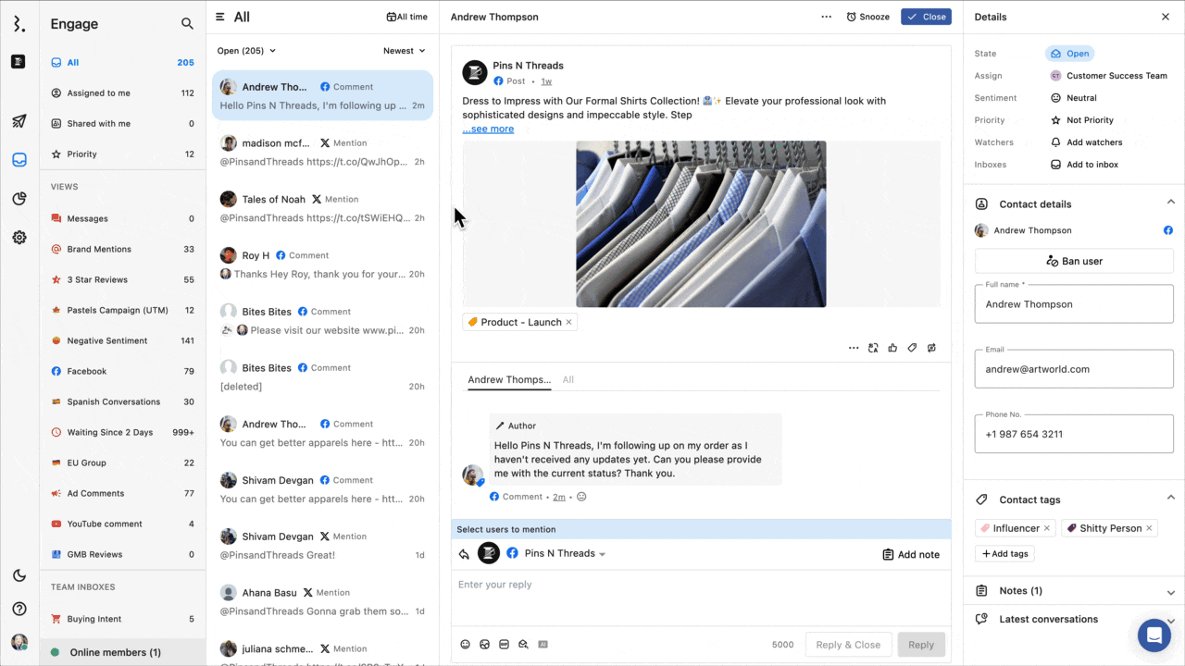
Task: Open the Newest sort dropdown
Action: pyautogui.click(x=405, y=51)
